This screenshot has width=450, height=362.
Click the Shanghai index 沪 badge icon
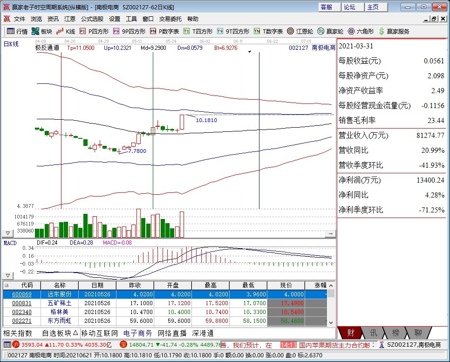16,344
